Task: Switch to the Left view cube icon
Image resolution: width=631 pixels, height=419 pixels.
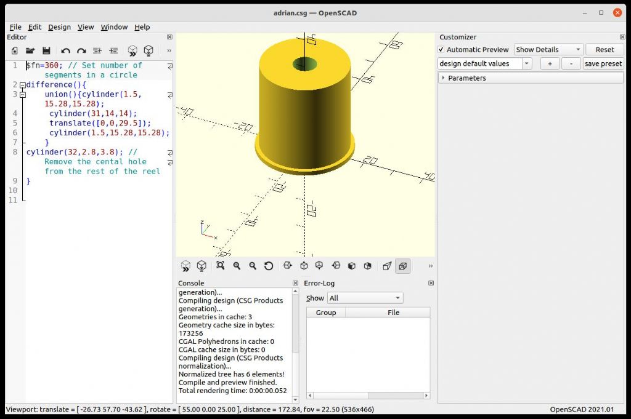Action: [336, 266]
